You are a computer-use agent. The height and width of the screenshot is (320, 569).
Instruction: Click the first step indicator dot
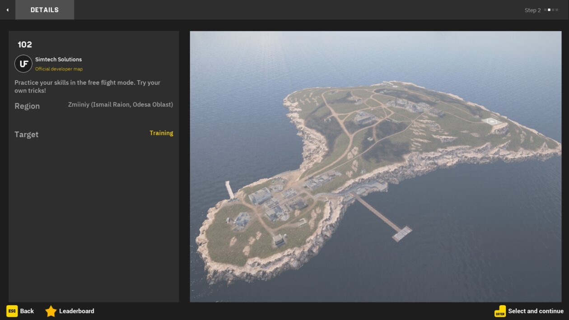tap(546, 10)
